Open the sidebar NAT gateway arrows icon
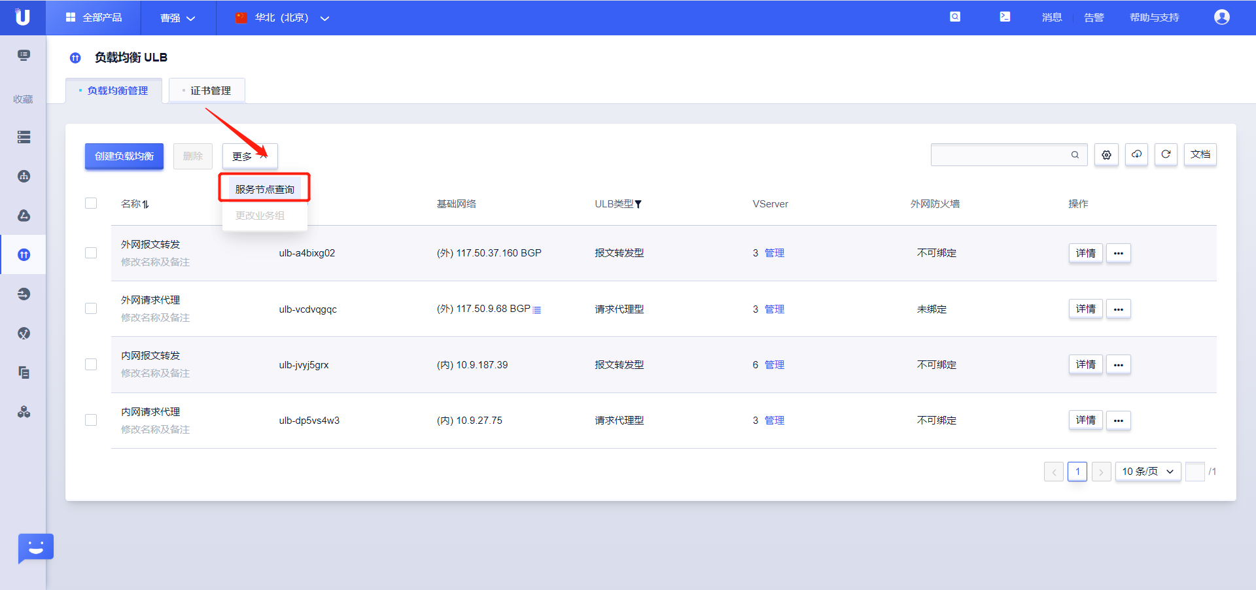 [24, 294]
